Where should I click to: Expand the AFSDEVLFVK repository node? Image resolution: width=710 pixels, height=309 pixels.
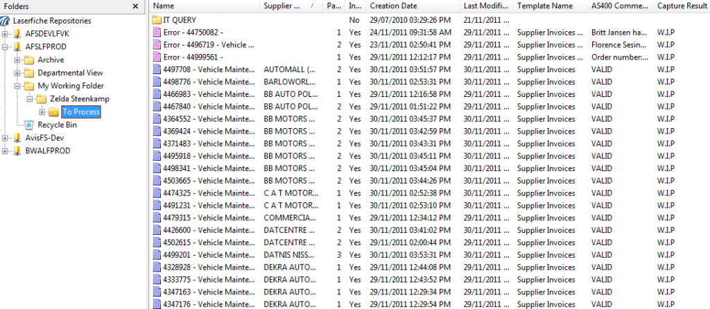[x=5, y=34]
